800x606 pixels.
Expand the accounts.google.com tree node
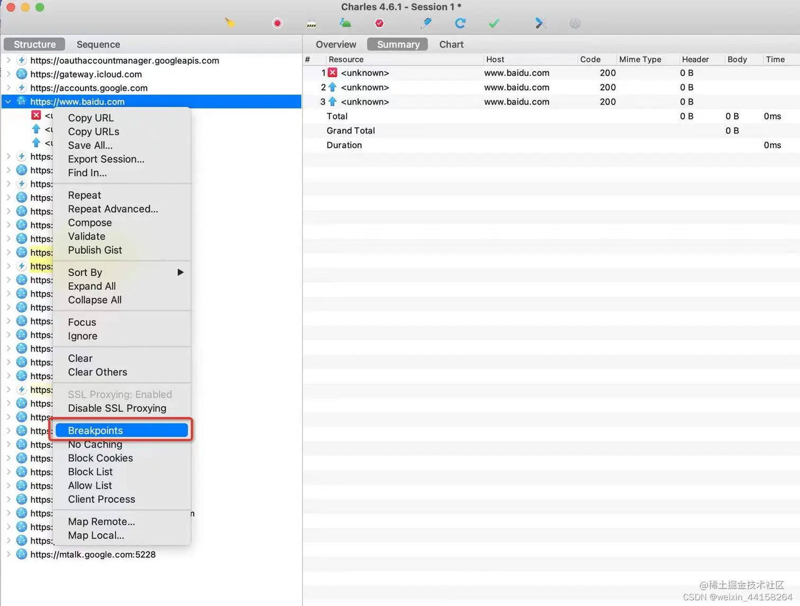8,88
